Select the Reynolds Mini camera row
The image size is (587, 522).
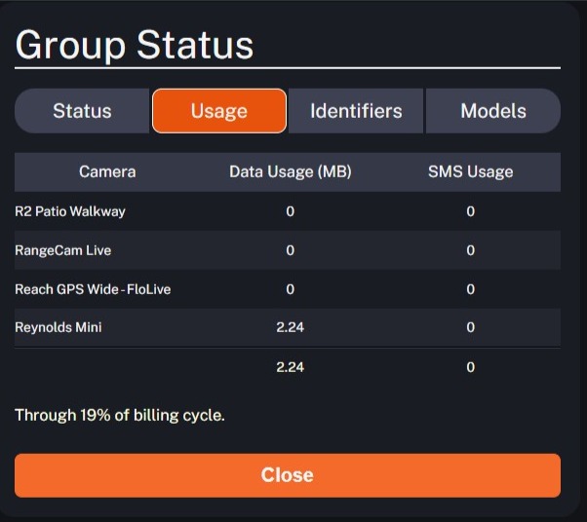(59, 328)
